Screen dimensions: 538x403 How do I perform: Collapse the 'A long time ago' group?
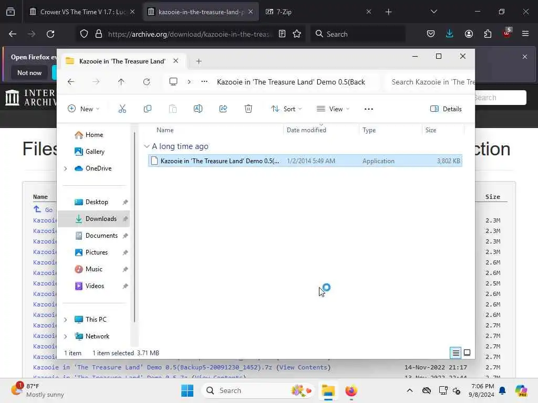147,146
